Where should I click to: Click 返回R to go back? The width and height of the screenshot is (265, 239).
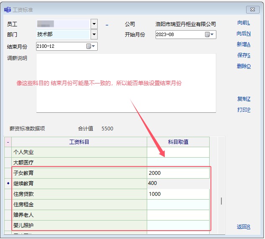pos(243,227)
